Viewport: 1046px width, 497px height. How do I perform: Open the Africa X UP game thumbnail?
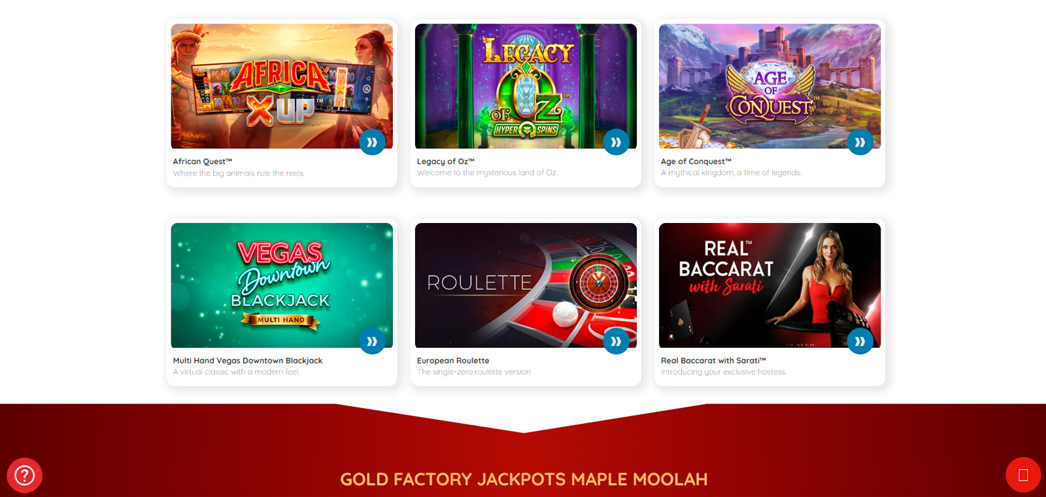282,86
